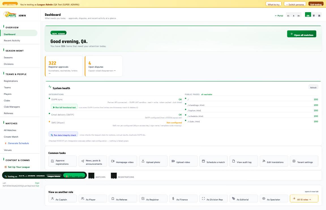The width and height of the screenshot is (326, 210).
Task: Open All Matches in sidebar
Action: (10, 130)
